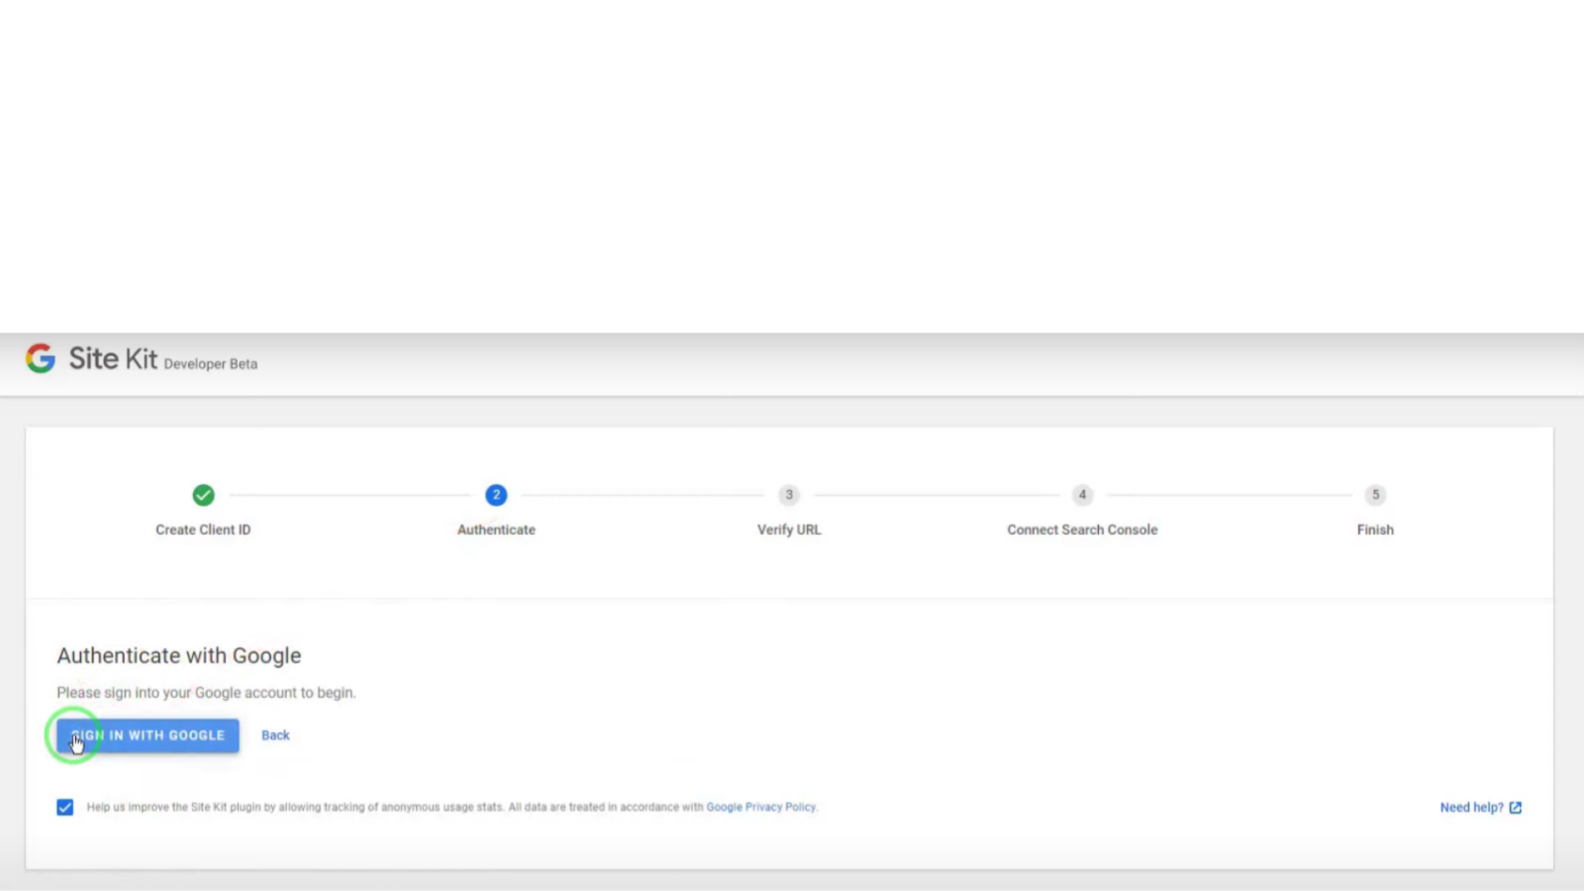Viewport: 1584px width, 891px height.
Task: Select step 5 Finish circle
Action: (1375, 495)
